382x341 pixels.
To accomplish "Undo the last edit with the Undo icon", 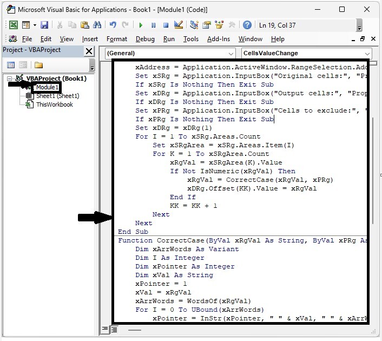I will (113, 25).
